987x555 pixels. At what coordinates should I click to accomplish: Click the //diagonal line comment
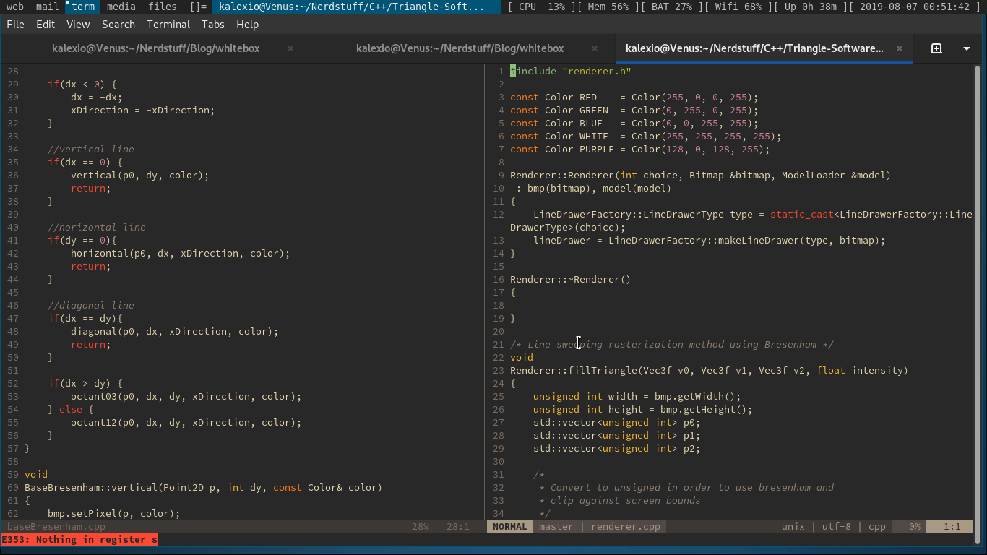pos(91,306)
